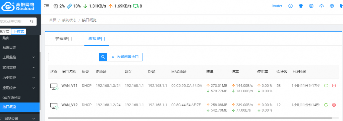Go to 首页 breadcrumb link
Image resolution: width=343 pixels, height=121 pixels.
[53, 20]
